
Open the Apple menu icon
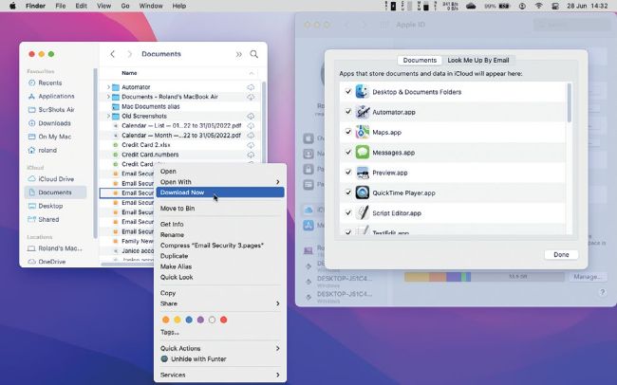click(12, 6)
